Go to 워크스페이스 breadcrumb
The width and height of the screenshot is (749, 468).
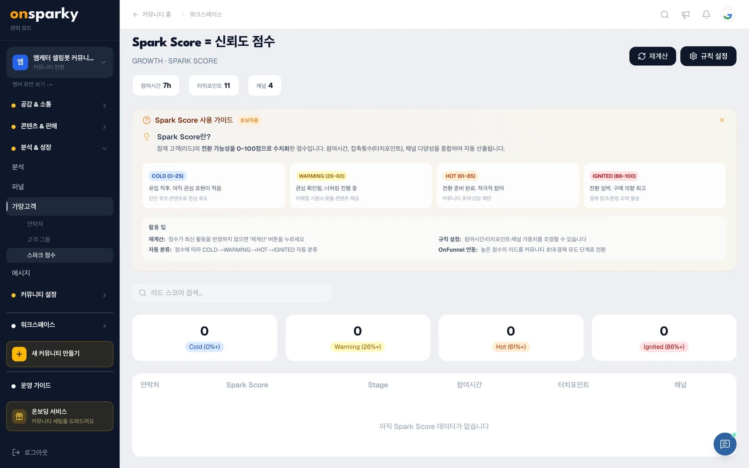click(206, 15)
